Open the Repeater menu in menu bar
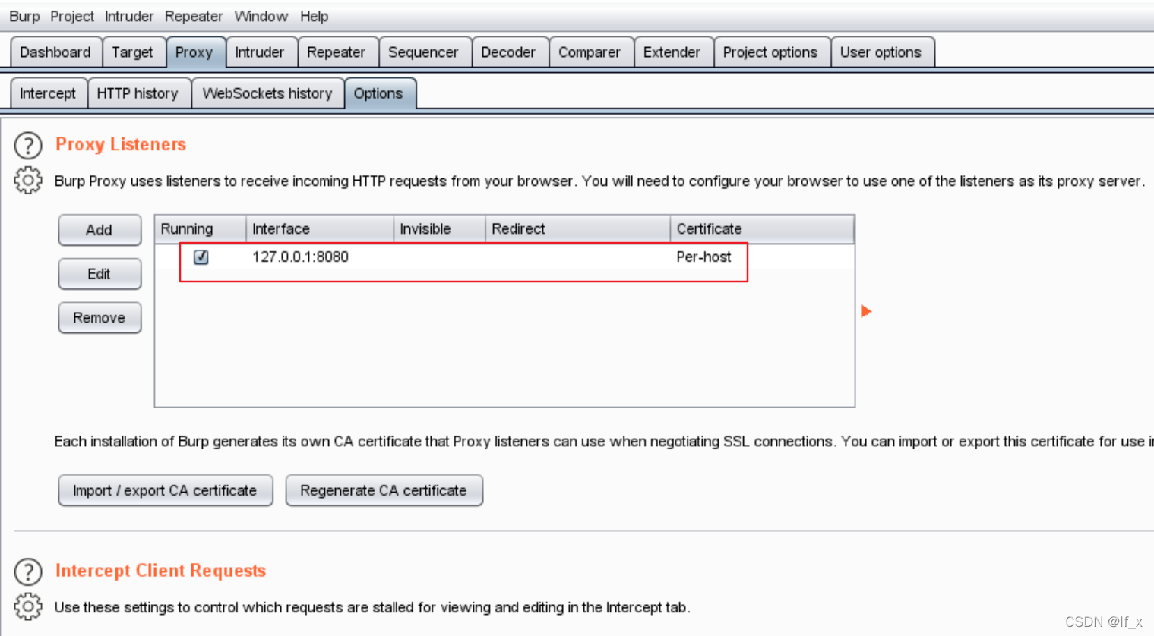 194,16
